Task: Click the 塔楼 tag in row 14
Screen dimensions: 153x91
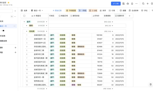Action: click(73, 85)
